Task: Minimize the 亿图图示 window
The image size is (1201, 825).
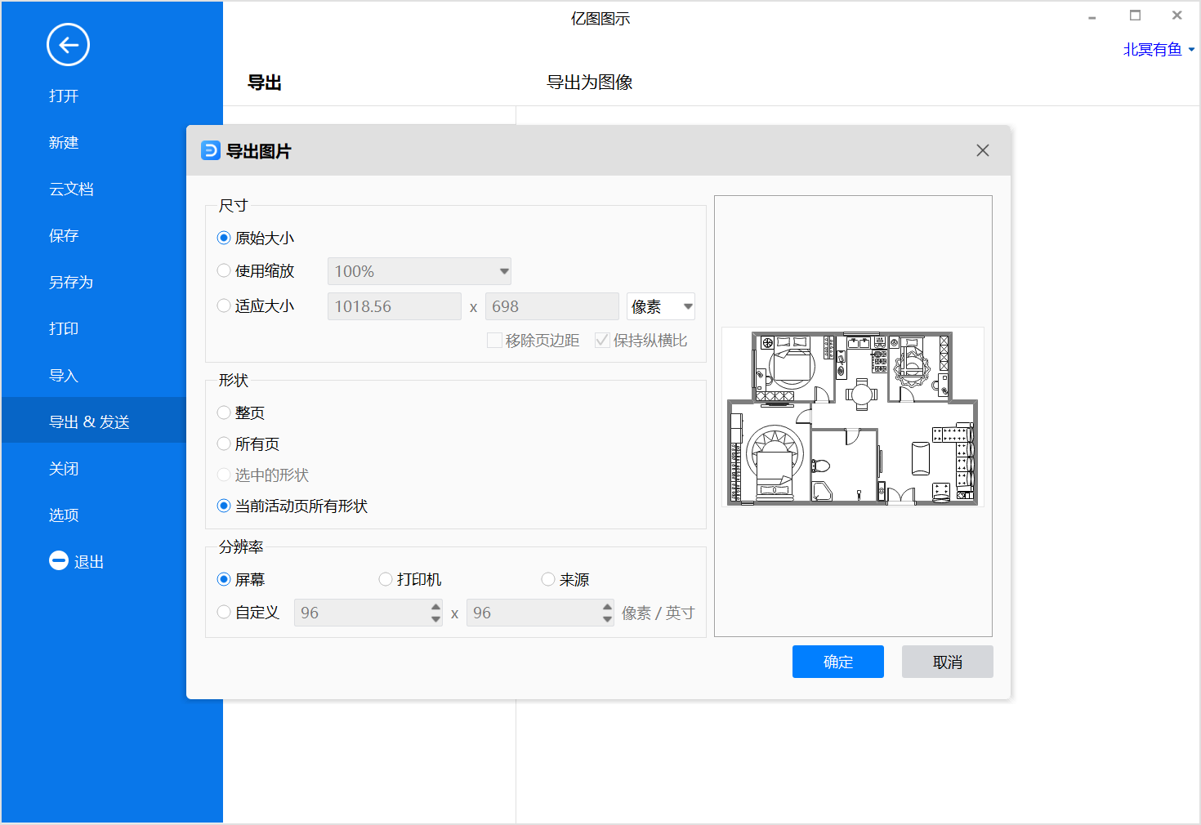Action: tap(1092, 16)
